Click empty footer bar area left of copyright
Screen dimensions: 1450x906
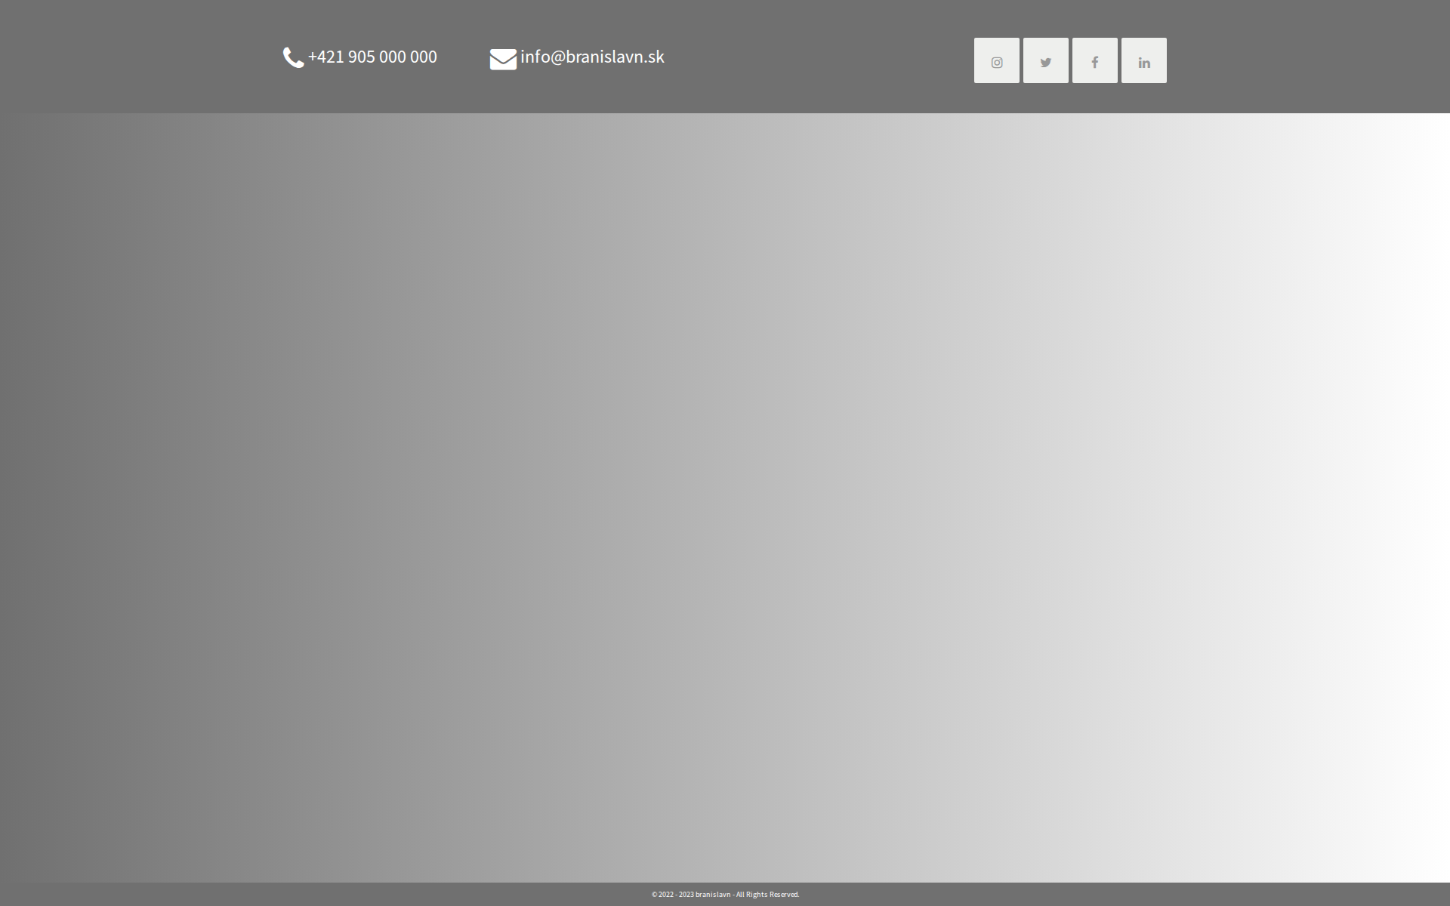tap(302, 895)
